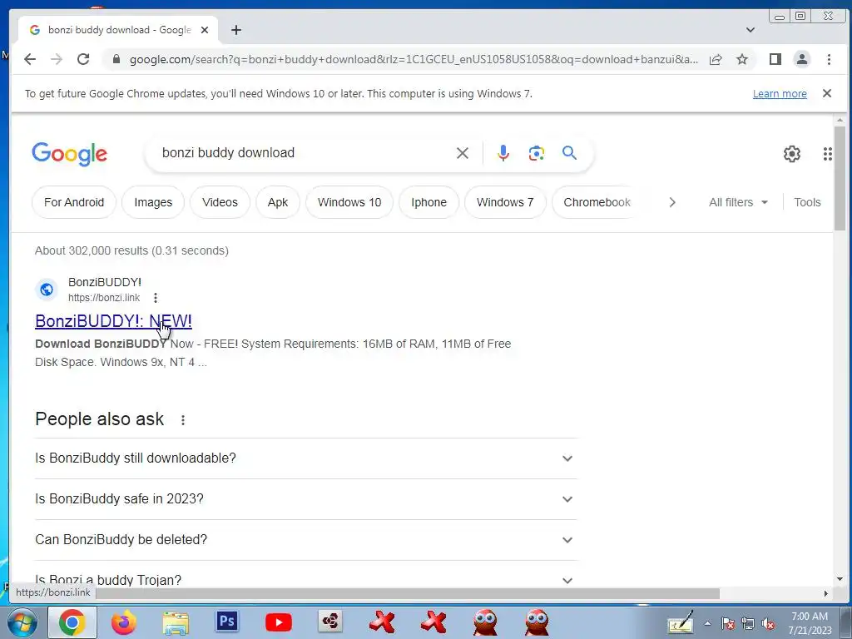This screenshot has width=852, height=639.
Task: Start voice search with the microphone
Action: pyautogui.click(x=503, y=153)
